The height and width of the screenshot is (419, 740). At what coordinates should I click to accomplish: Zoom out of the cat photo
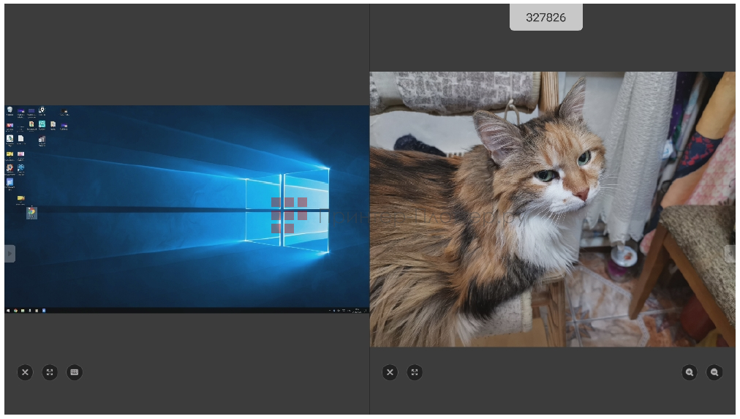(714, 372)
